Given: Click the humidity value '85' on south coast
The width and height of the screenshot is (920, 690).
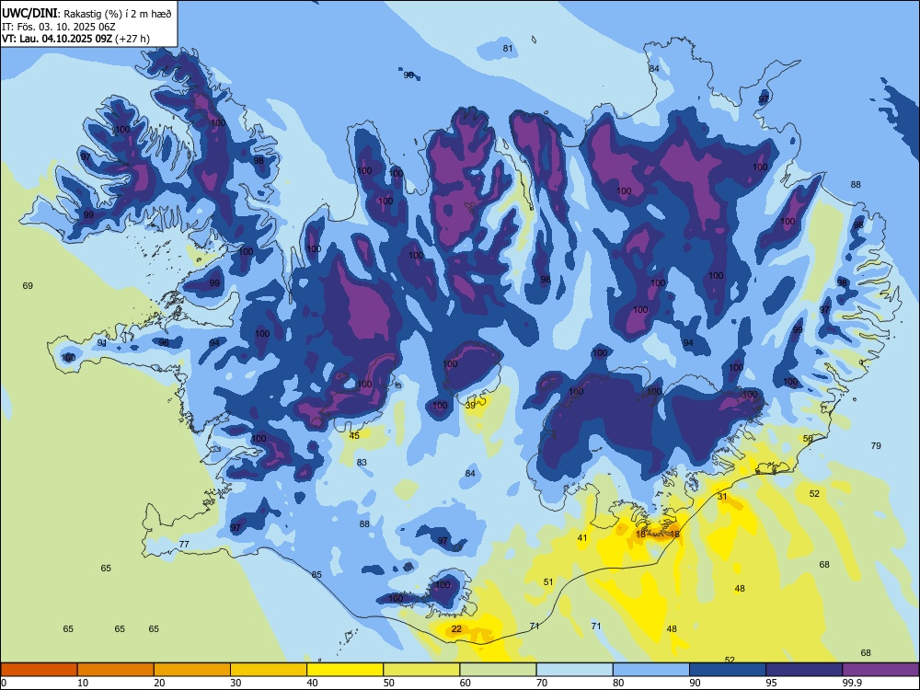Looking at the screenshot, I should pyautogui.click(x=316, y=574).
